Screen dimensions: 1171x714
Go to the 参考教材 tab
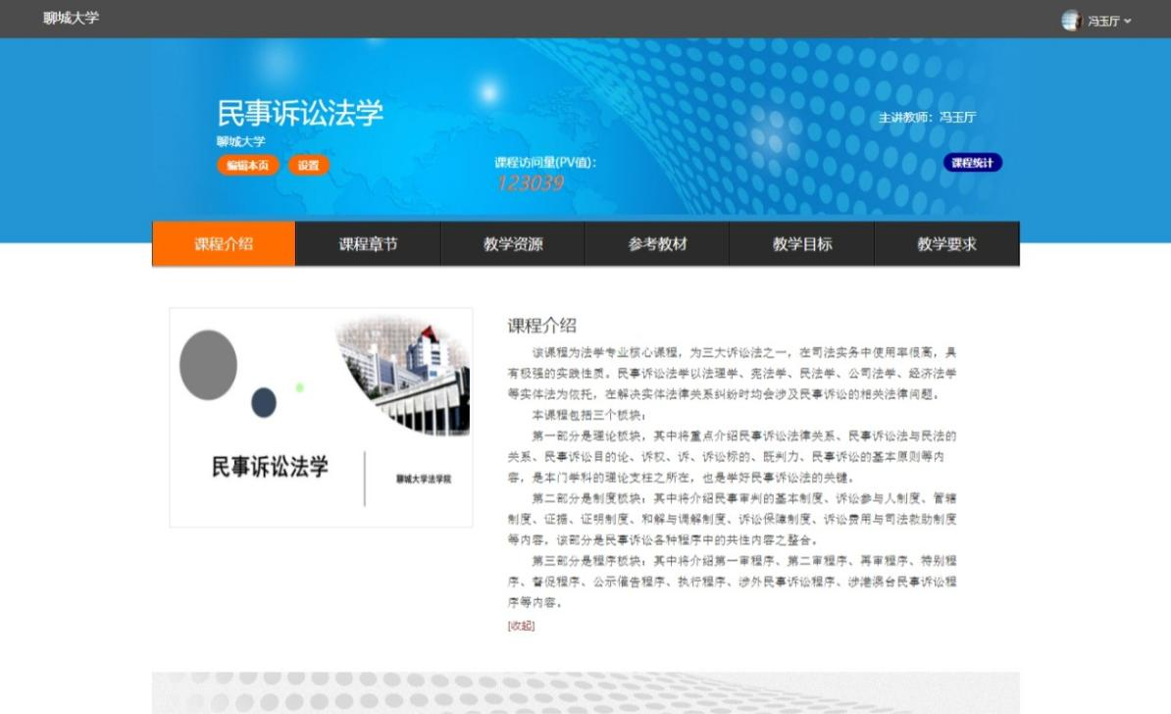click(657, 244)
